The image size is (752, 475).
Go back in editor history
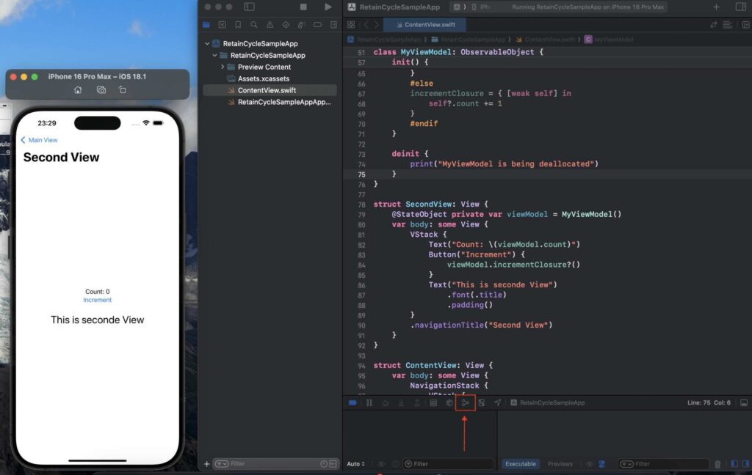pyautogui.click(x=366, y=25)
